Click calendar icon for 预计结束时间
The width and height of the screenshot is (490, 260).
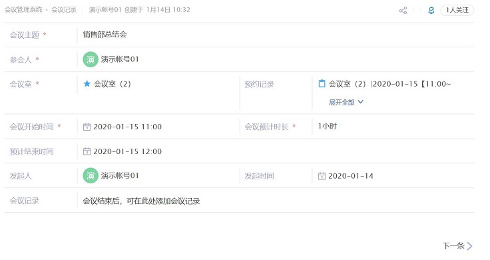tap(87, 151)
